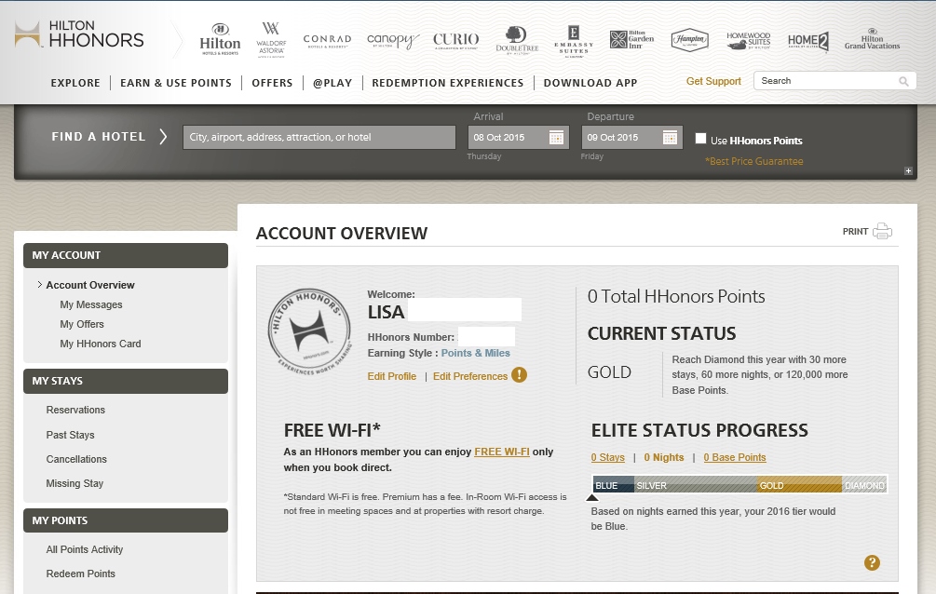Select the DoubleTree brand logo
936x594 pixels.
click(x=517, y=40)
